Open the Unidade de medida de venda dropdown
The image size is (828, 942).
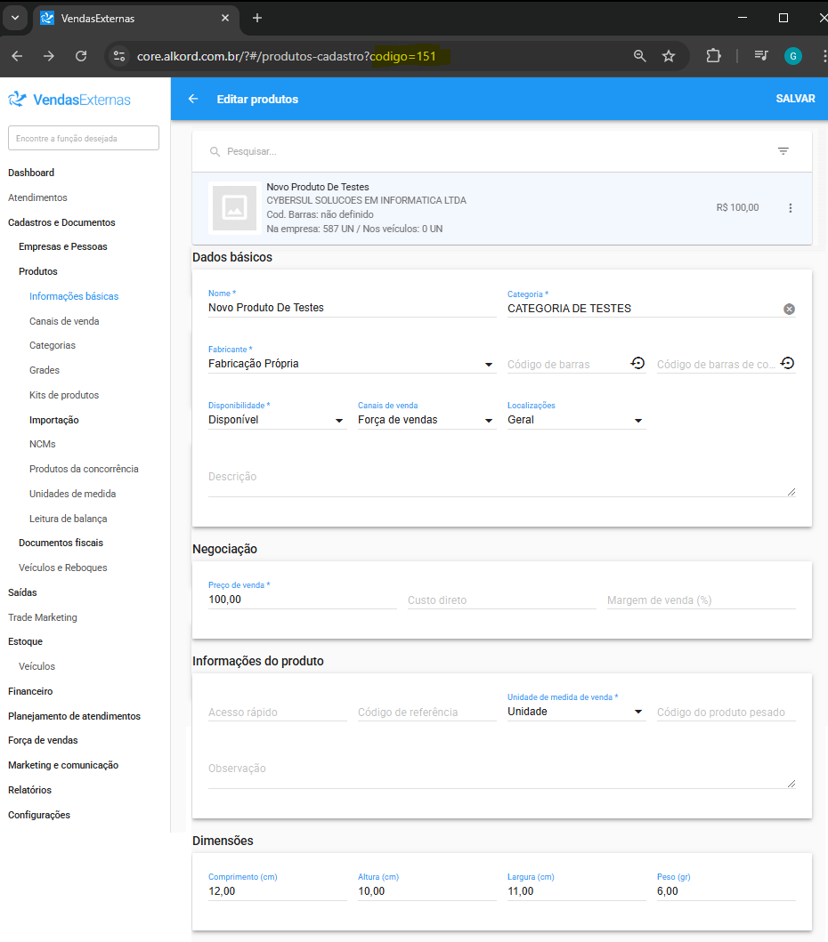[576, 712]
